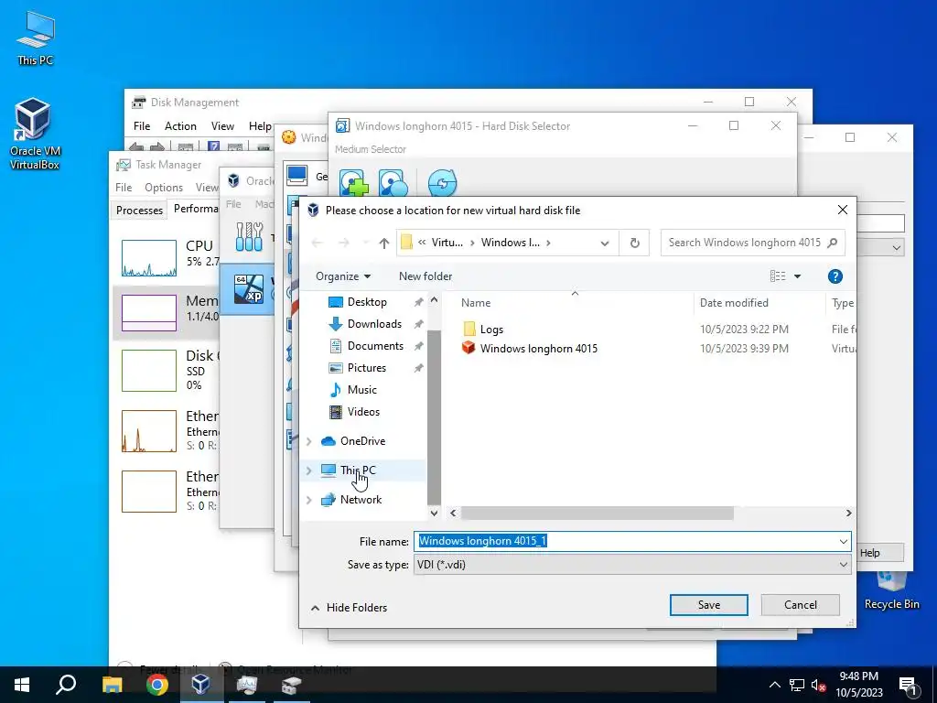Click the Save button
Screen dimensions: 937x703
(x=709, y=605)
